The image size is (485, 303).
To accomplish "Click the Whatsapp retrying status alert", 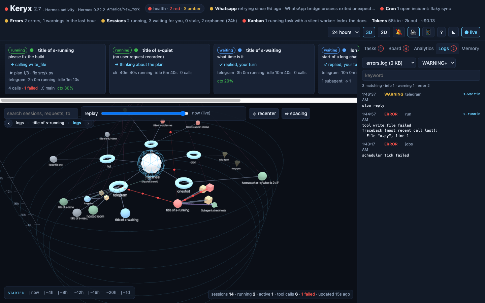I will coord(292,8).
